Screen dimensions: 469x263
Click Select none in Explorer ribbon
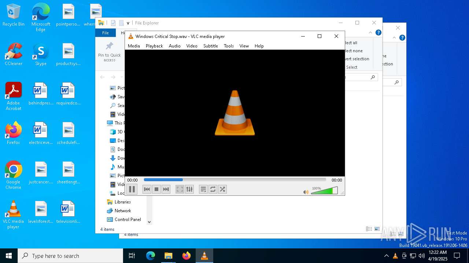point(353,51)
